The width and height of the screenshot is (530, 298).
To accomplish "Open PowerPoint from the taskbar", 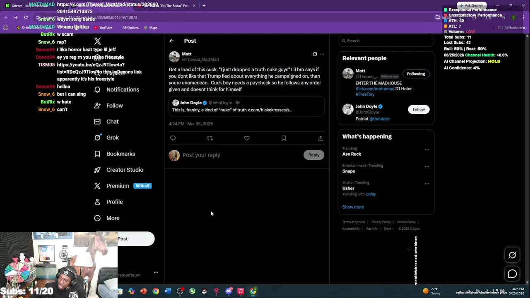I will [x=144, y=291].
